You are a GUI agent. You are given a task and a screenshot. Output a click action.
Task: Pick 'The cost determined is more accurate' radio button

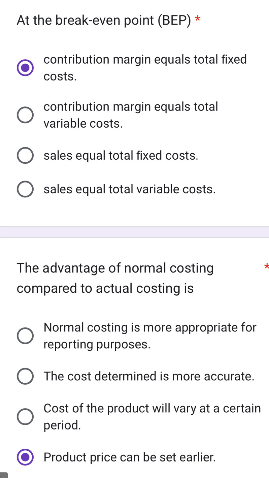click(x=25, y=376)
